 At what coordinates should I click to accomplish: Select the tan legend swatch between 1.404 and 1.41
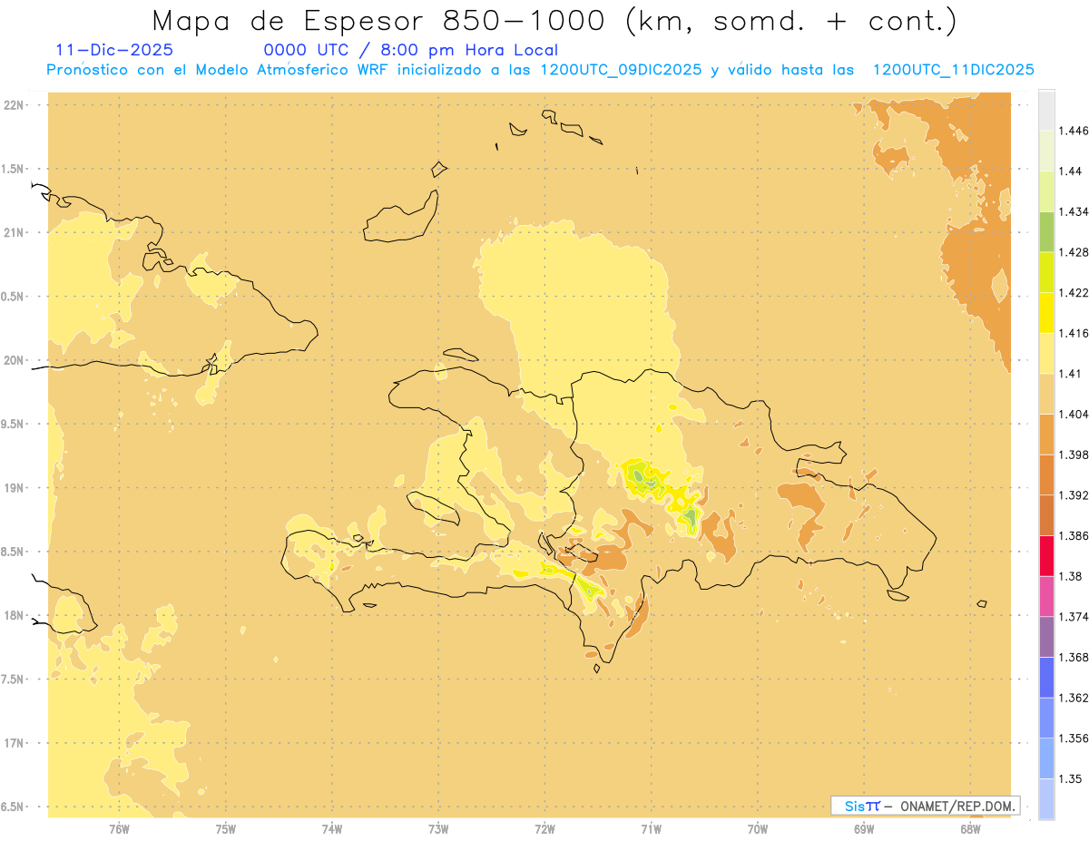point(1046,394)
